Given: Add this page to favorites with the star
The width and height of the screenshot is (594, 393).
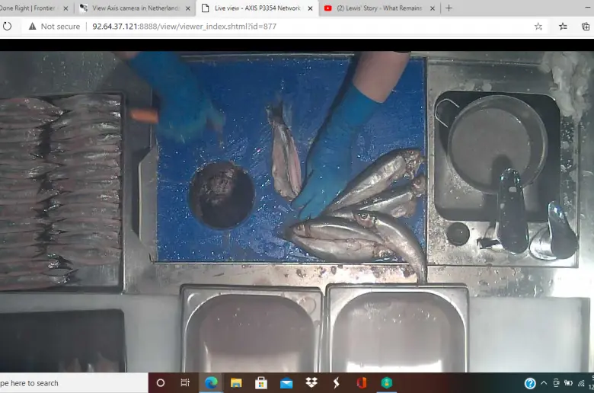Looking at the screenshot, I should [x=538, y=26].
